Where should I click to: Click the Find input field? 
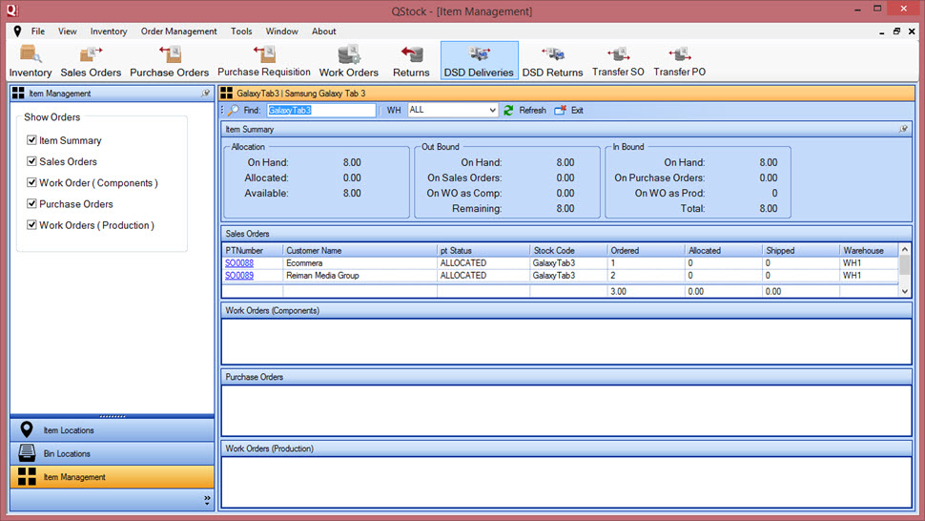(321, 111)
